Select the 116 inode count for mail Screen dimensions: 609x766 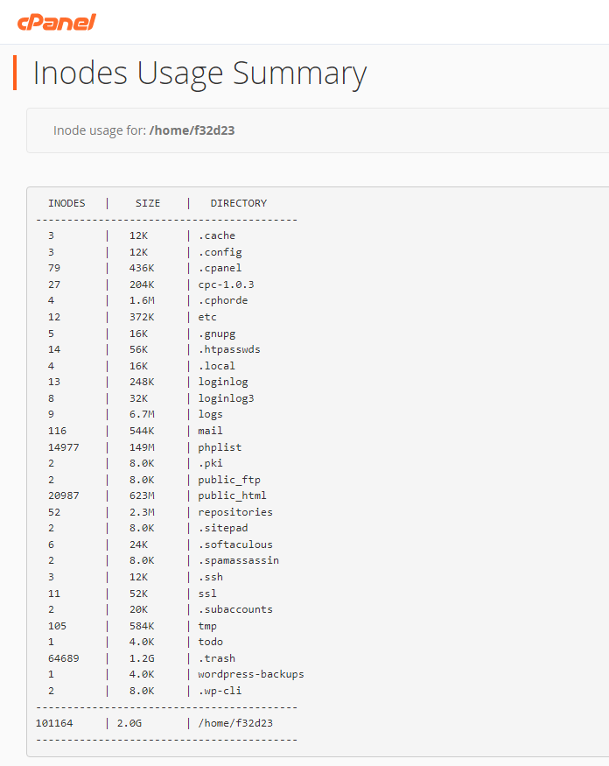click(57, 431)
